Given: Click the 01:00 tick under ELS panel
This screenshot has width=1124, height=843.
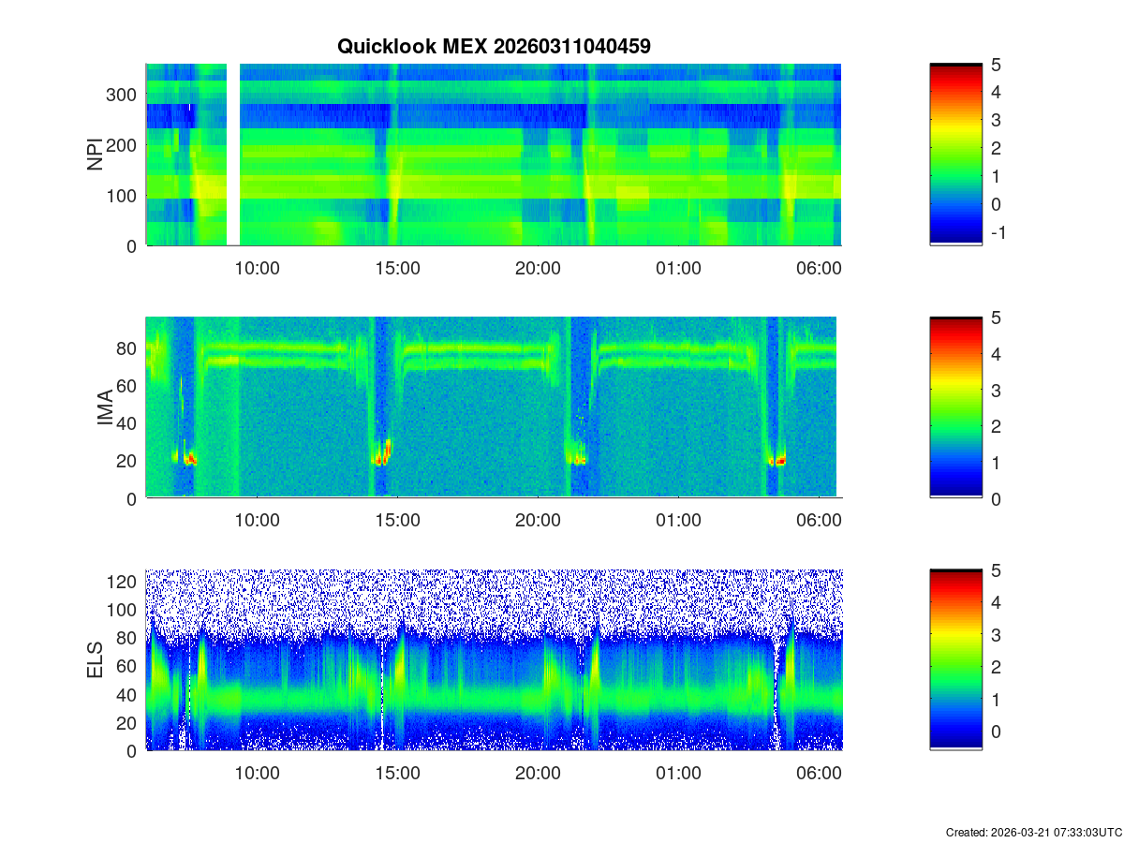Looking at the screenshot, I should tap(678, 774).
